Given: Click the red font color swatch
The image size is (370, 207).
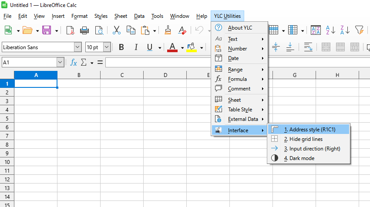Looking at the screenshot, I should click(172, 47).
